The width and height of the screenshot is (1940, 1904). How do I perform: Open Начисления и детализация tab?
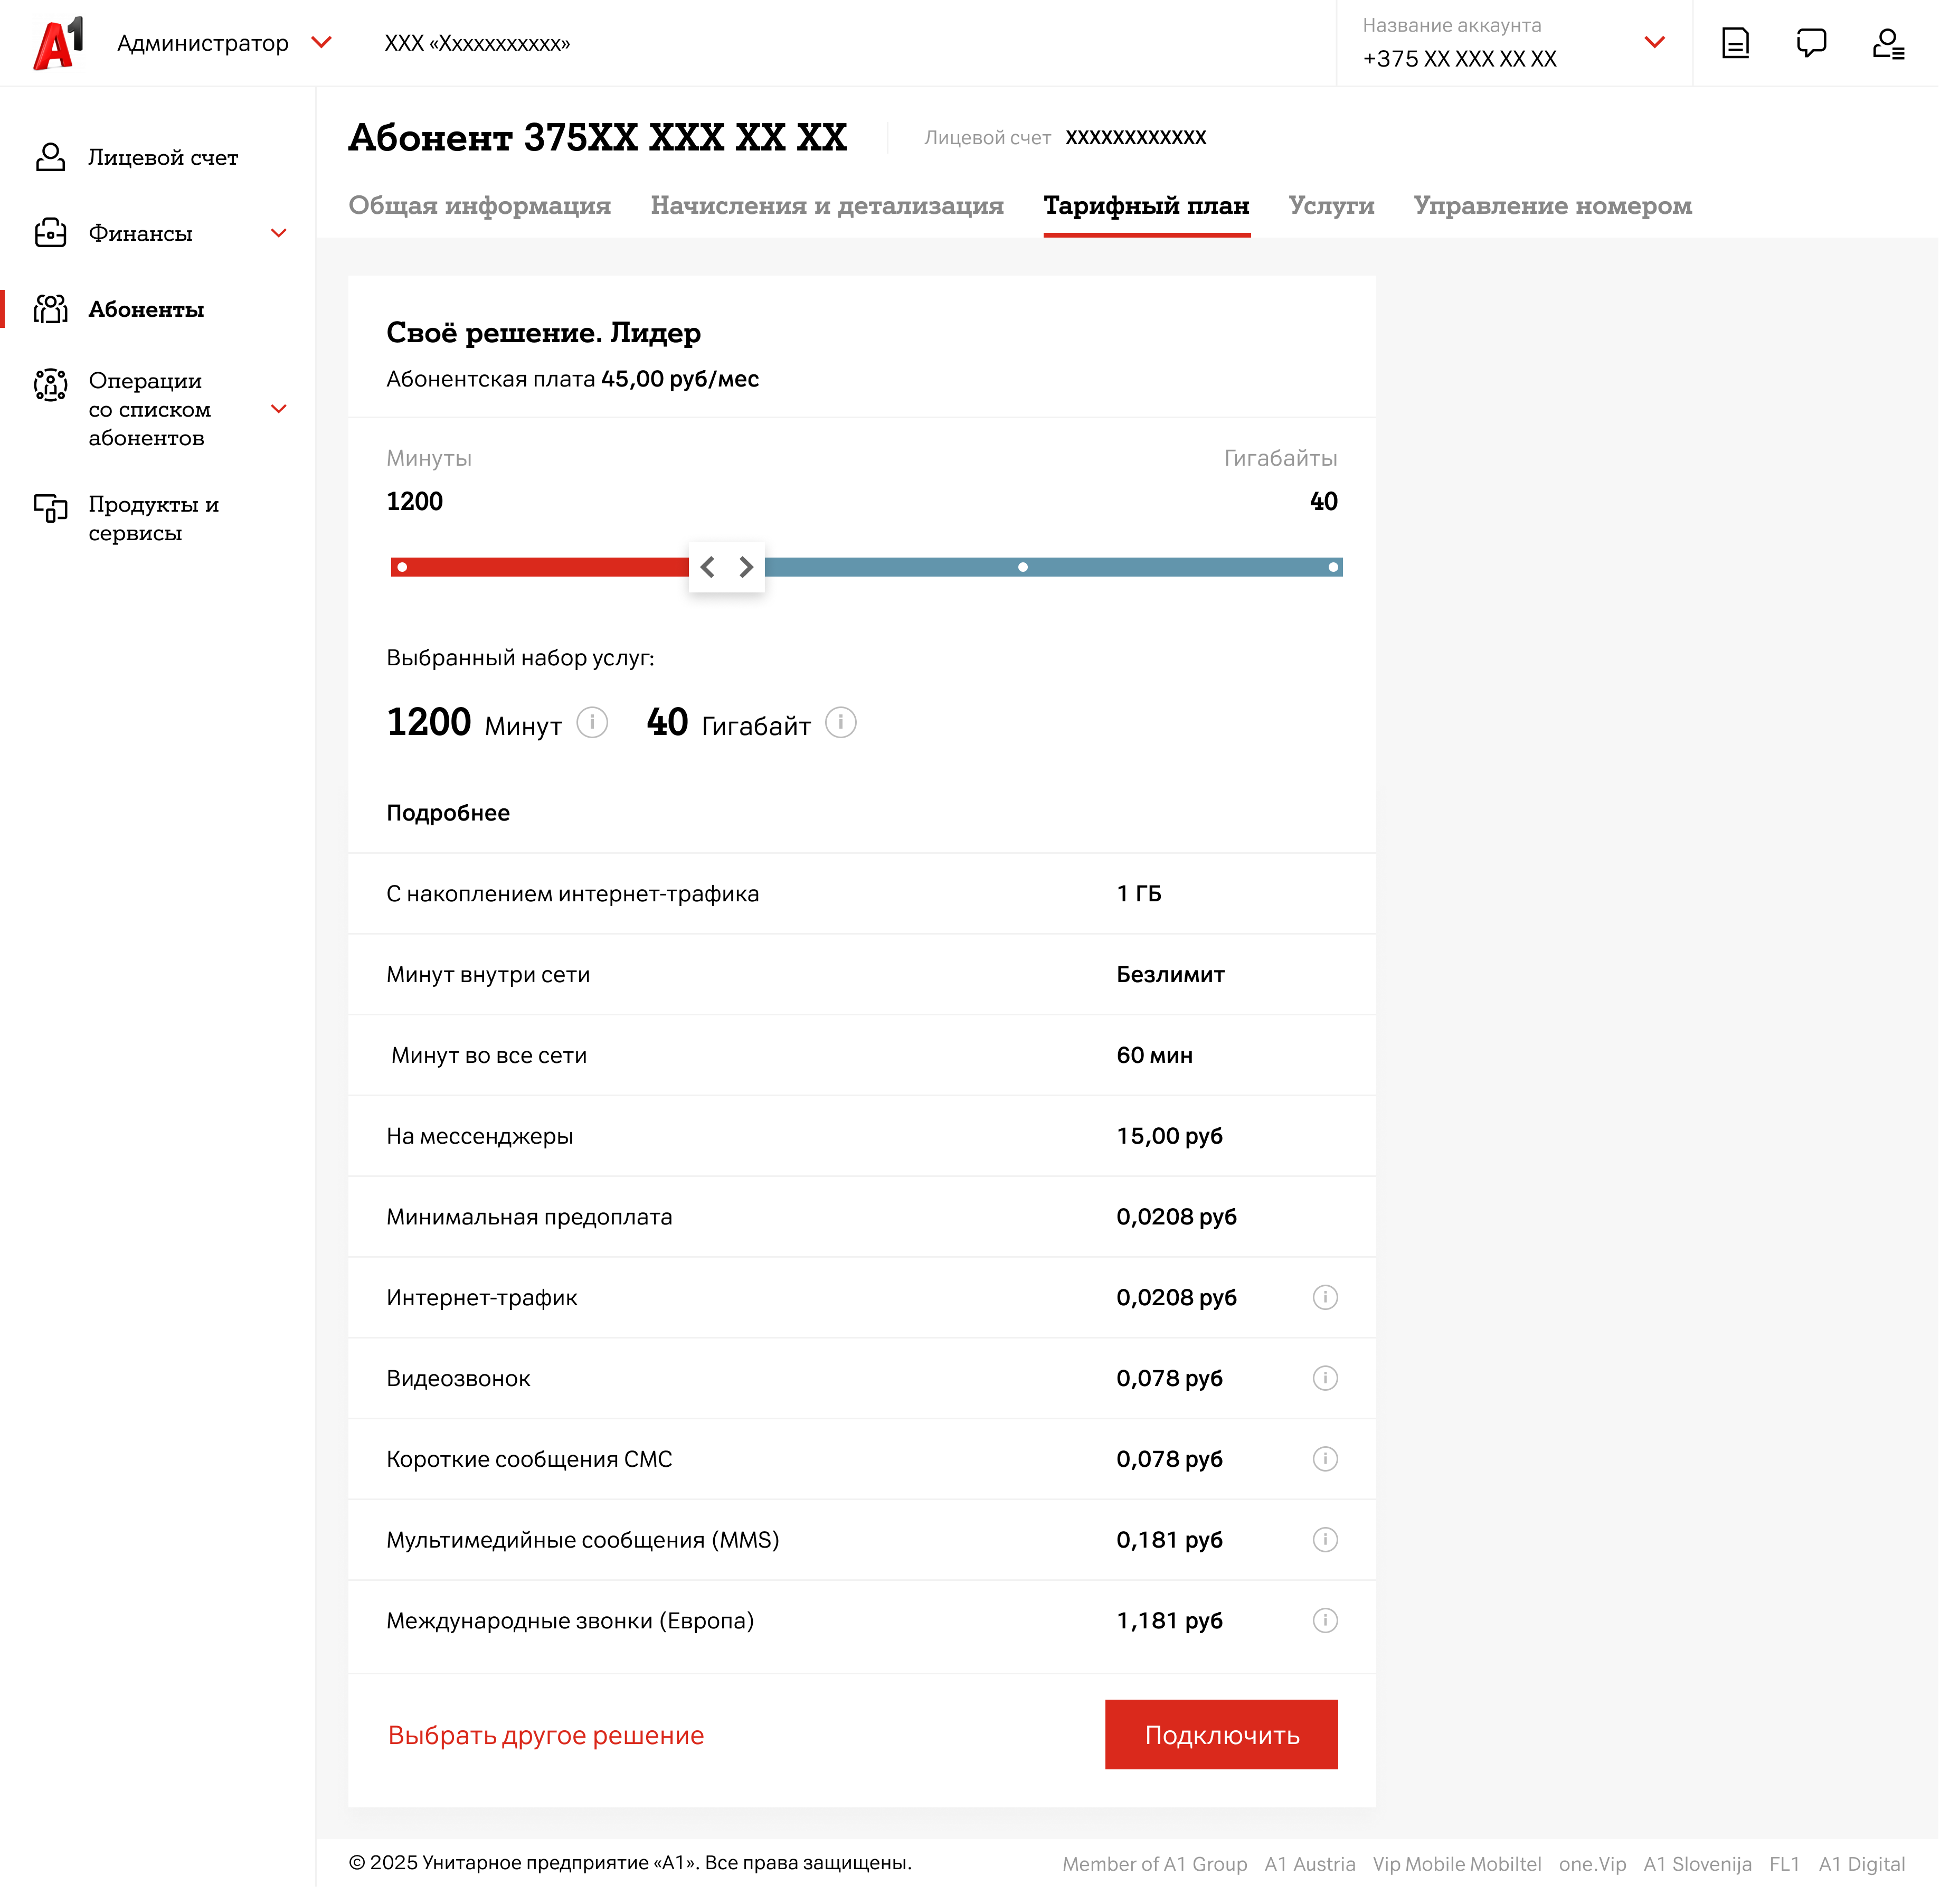pyautogui.click(x=826, y=205)
